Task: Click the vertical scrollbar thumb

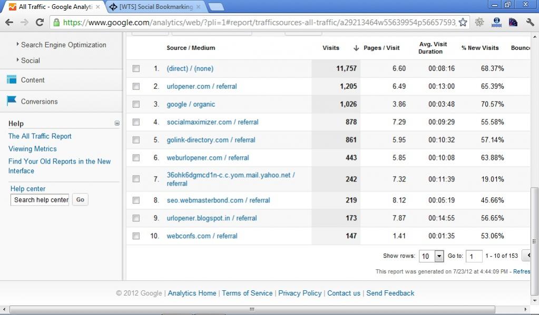Action: [534, 241]
